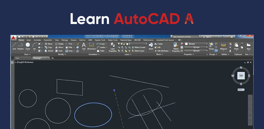Toggle layer freeze sun icon
This screenshot has width=264, height=129.
[x=121, y=44]
